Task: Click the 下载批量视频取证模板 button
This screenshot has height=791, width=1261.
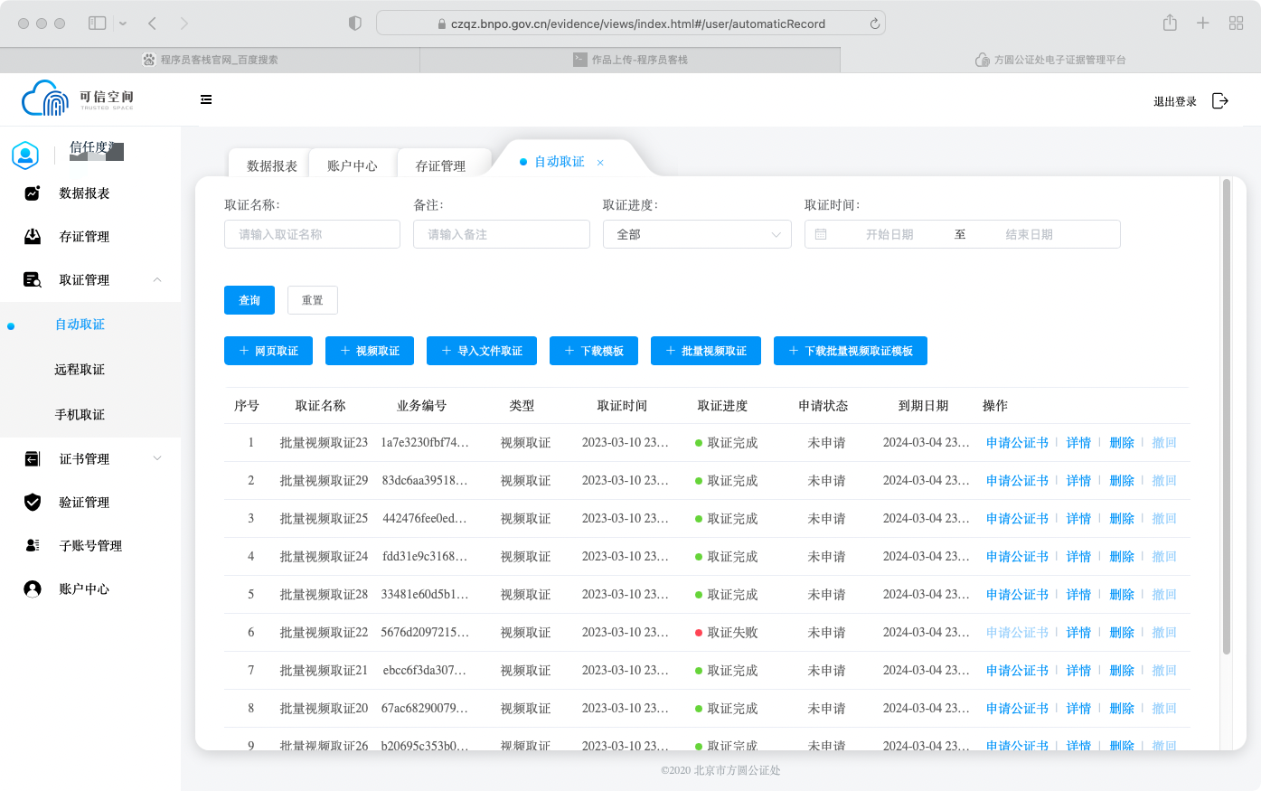Action: (x=851, y=351)
